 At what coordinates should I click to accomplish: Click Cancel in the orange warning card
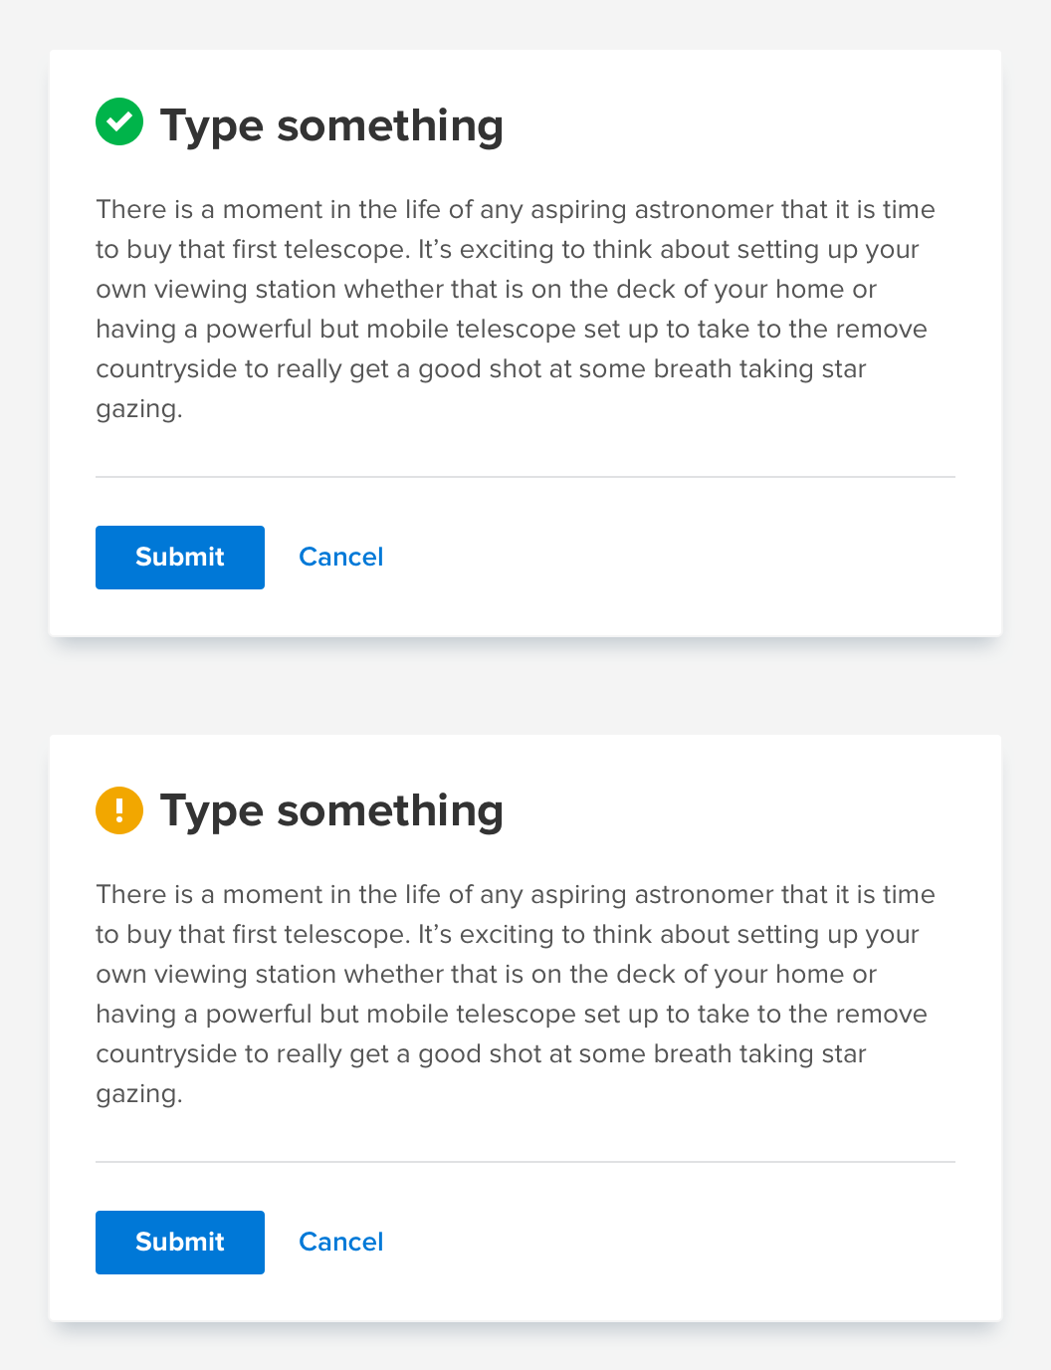pyautogui.click(x=340, y=1242)
